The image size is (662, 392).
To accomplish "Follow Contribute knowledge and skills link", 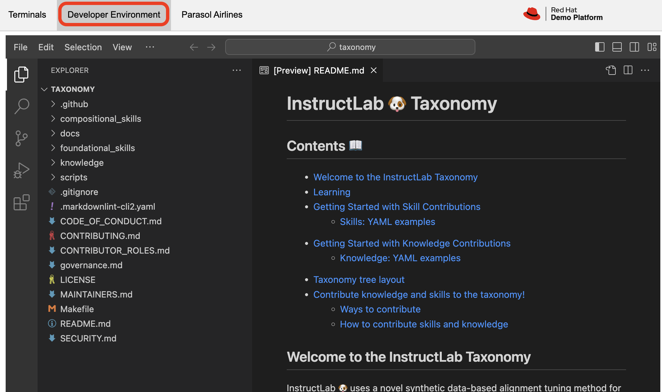I will (419, 294).
